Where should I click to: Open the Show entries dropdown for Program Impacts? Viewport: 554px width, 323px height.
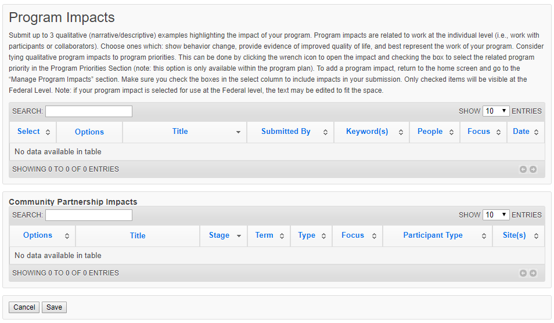(496, 111)
